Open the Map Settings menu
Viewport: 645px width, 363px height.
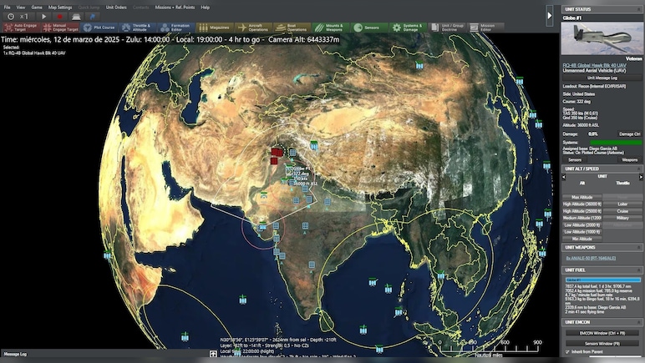pos(60,8)
